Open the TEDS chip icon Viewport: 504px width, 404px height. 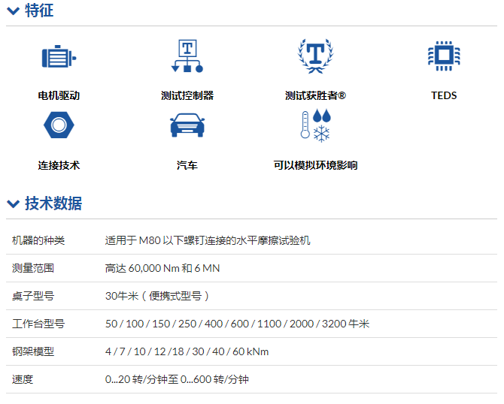point(444,57)
